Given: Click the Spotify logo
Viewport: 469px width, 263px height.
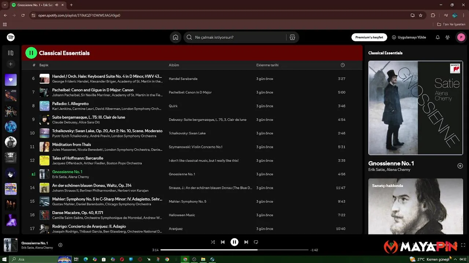Looking at the screenshot, I should (x=11, y=37).
